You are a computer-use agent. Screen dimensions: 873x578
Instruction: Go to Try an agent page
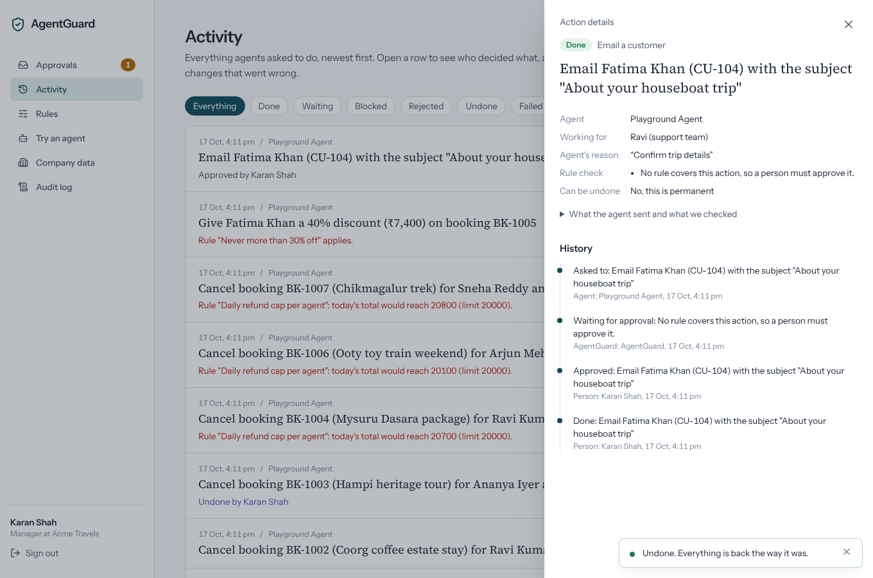(x=76, y=138)
